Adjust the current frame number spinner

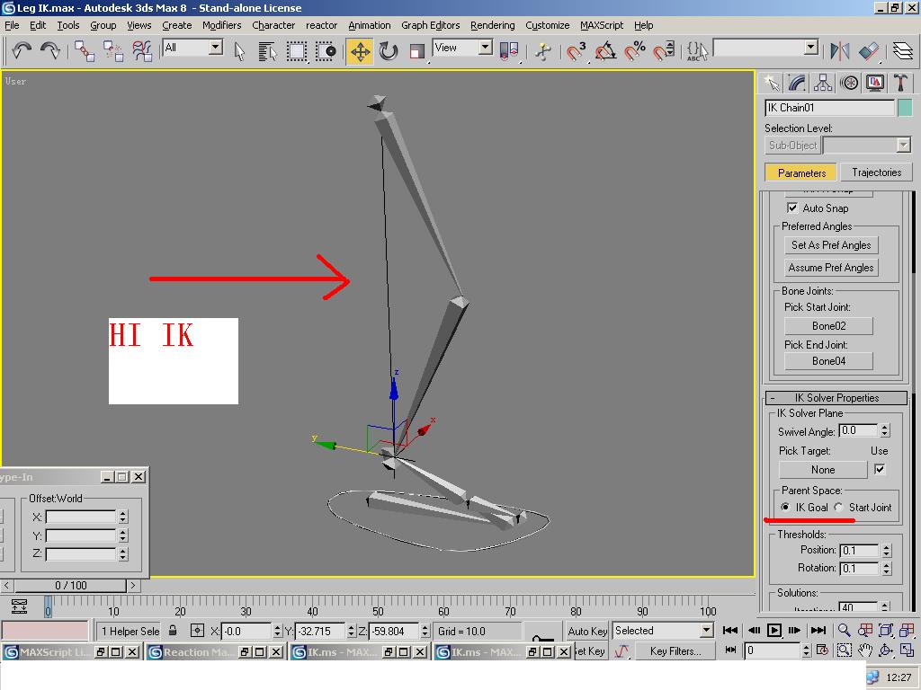(x=806, y=650)
